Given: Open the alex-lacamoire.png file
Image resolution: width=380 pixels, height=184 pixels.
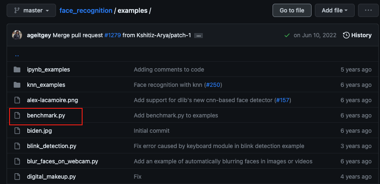Looking at the screenshot, I should 53,100.
